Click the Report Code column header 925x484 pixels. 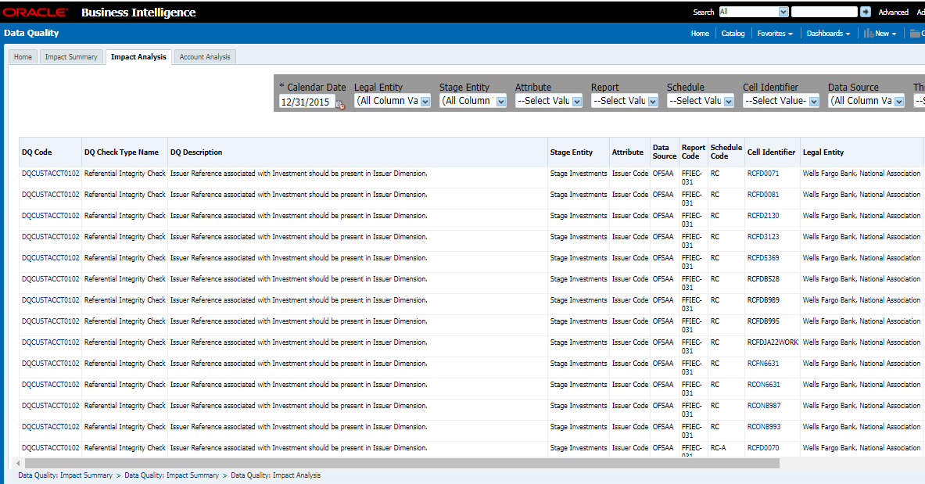693,152
